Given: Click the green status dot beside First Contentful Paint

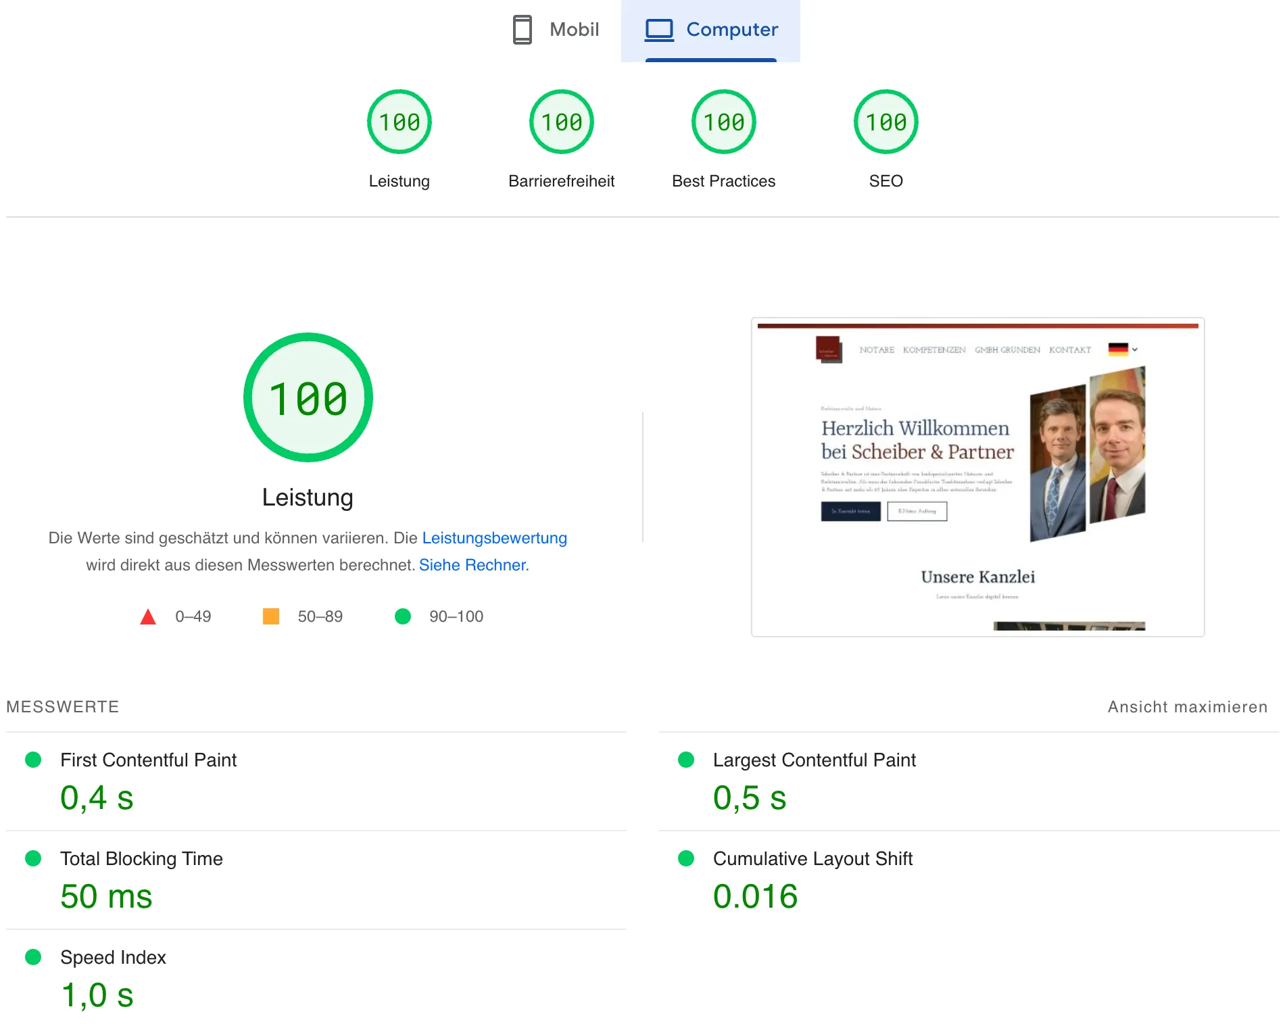Looking at the screenshot, I should click(33, 760).
